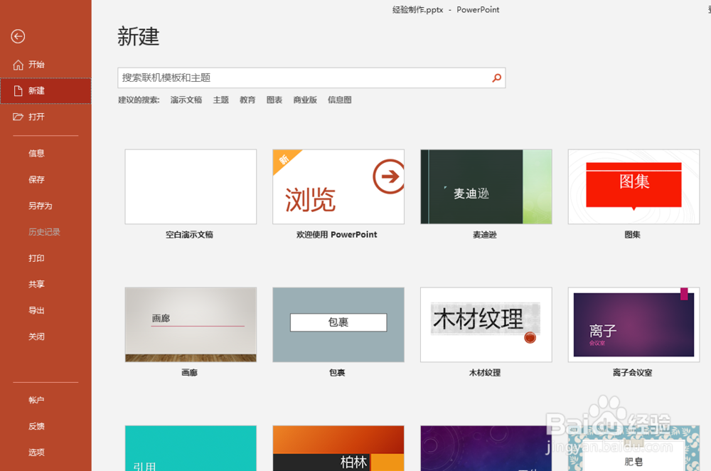Choose the 木材纹理 template thumbnail
Viewport: 711px width, 471px height.
tap(486, 324)
